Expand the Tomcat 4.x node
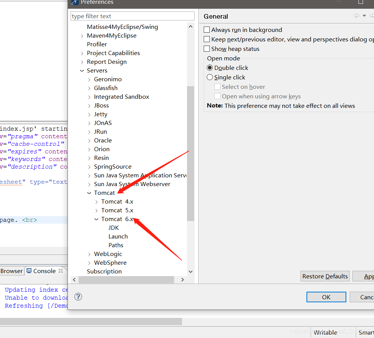The width and height of the screenshot is (374, 338). pyautogui.click(x=96, y=202)
